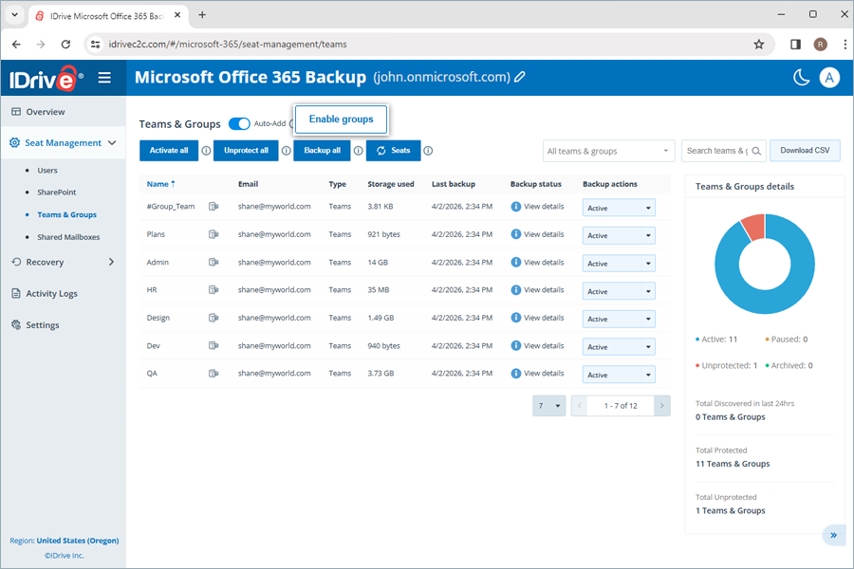Open the All teams & groups filter dropdown
The width and height of the screenshot is (854, 569).
[x=608, y=151]
